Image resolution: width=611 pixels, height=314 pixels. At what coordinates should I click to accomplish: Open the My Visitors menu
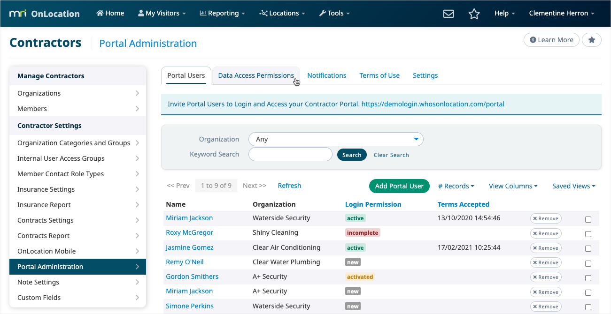tap(162, 13)
